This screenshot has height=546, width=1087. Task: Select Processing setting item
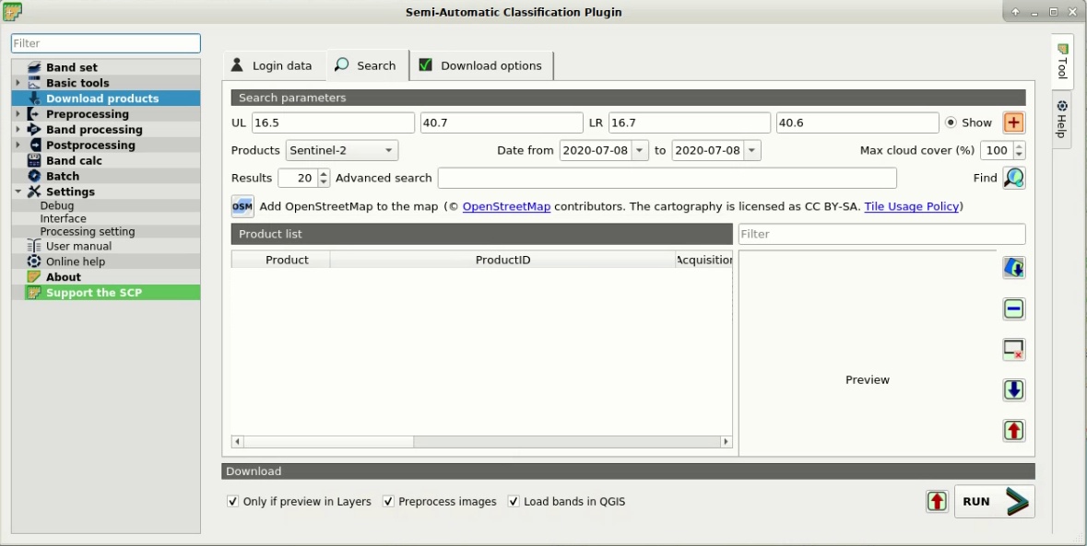coord(88,232)
